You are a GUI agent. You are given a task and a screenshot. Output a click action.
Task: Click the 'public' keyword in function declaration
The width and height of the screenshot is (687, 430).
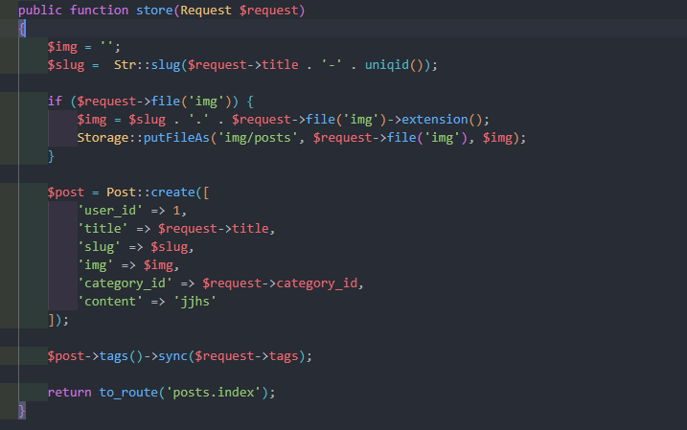click(x=40, y=11)
